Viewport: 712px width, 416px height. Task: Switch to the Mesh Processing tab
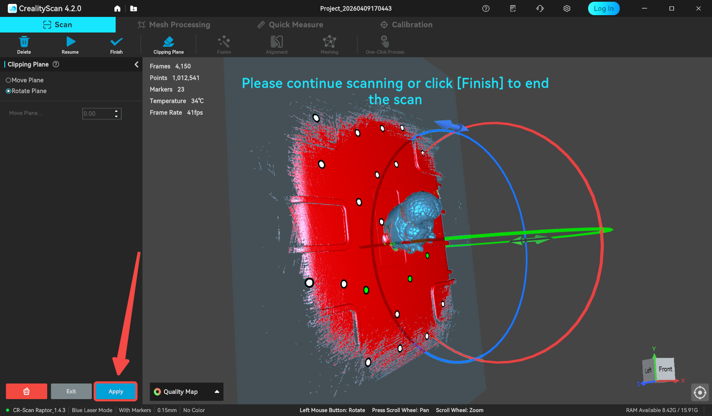[x=174, y=25]
